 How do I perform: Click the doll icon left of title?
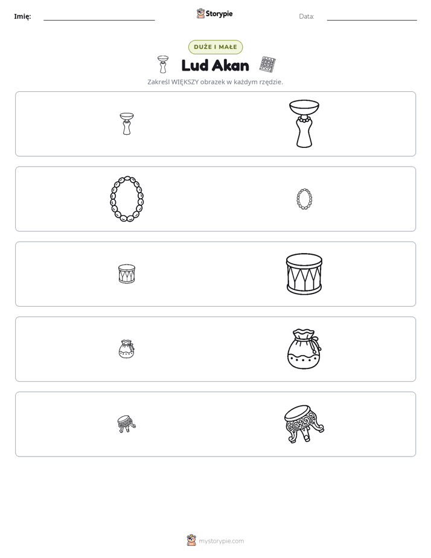click(x=163, y=65)
